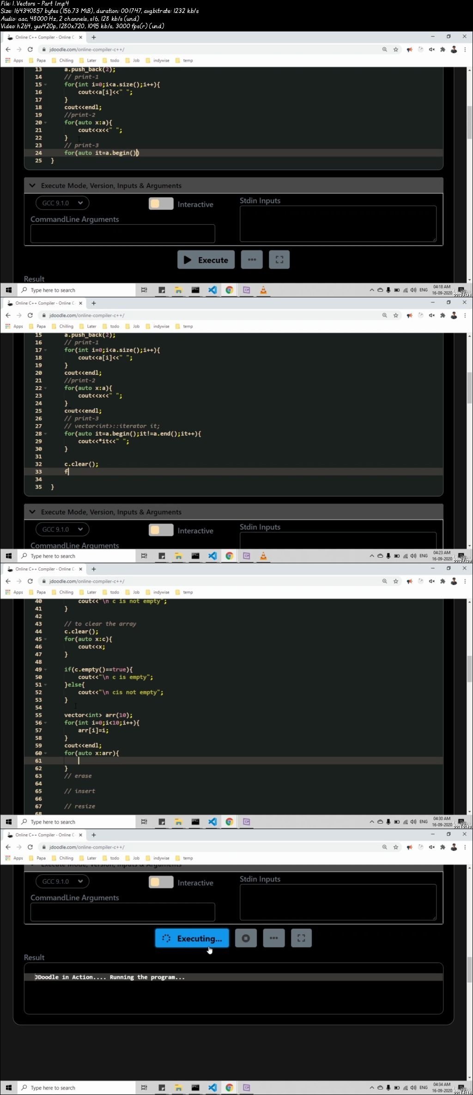Click CommandLine Arguments field in 04:18 AM frame

pos(123,234)
